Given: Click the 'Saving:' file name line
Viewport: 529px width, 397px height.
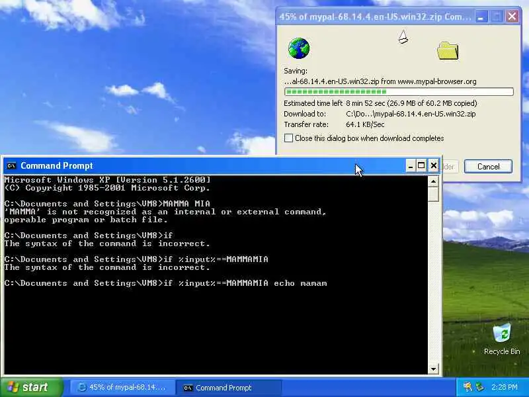Looking at the screenshot, I should click(x=380, y=81).
